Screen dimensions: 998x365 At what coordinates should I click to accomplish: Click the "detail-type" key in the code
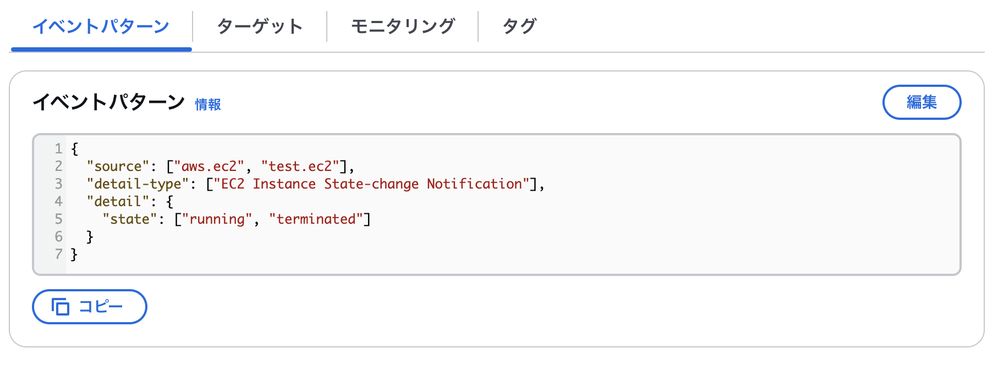pos(138,184)
